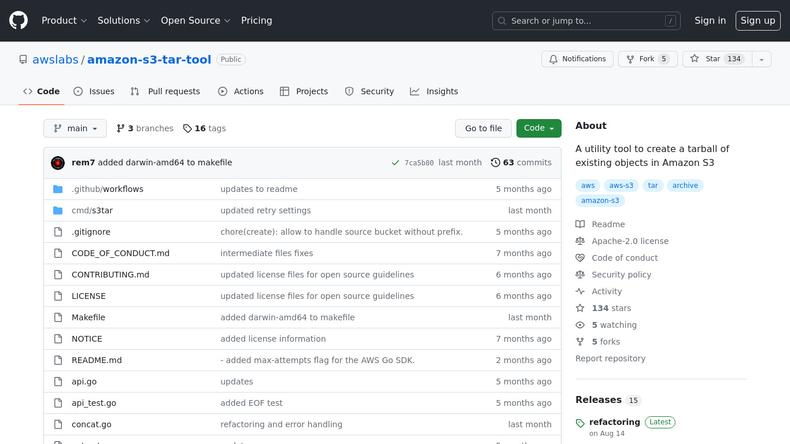Expand the Product menu
This screenshot has height=444, width=790.
[x=64, y=20]
